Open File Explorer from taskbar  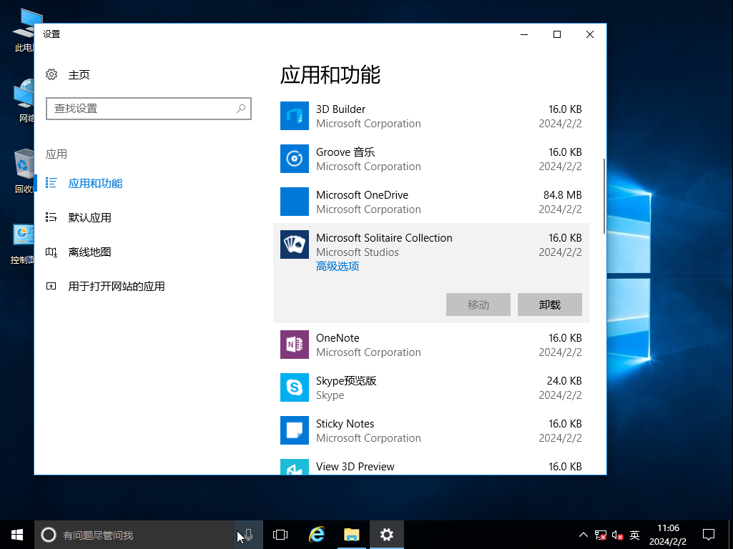pyautogui.click(x=352, y=535)
